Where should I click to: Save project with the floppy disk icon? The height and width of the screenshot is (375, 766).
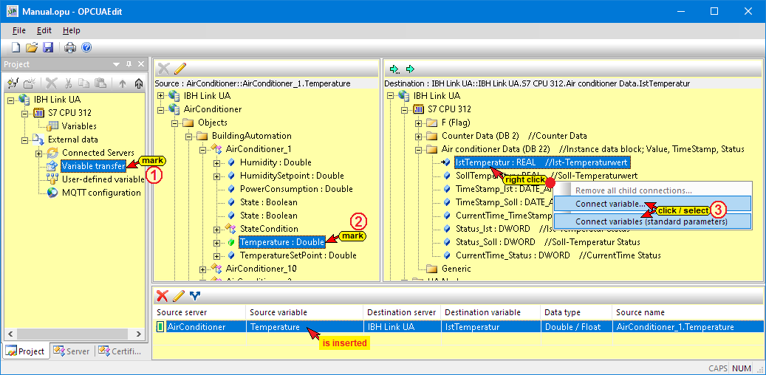pos(48,47)
